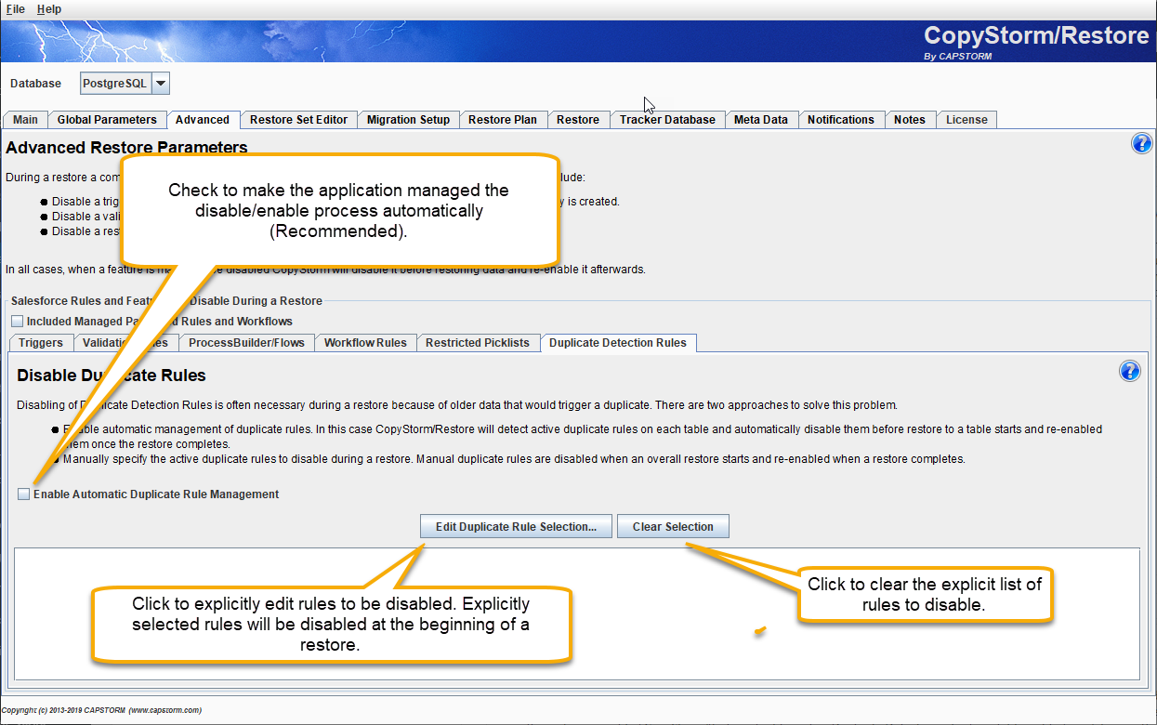Click the CAPSTORM copyright text
Image resolution: width=1157 pixels, height=725 pixels.
102,710
